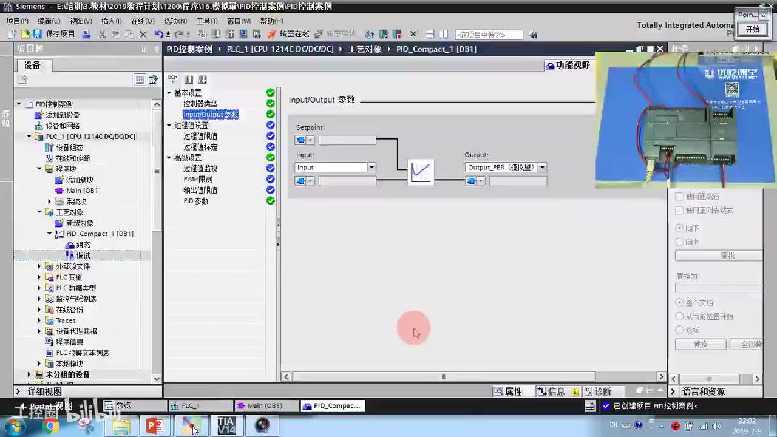Collapse the PID控制案例 project node

pos(19,104)
